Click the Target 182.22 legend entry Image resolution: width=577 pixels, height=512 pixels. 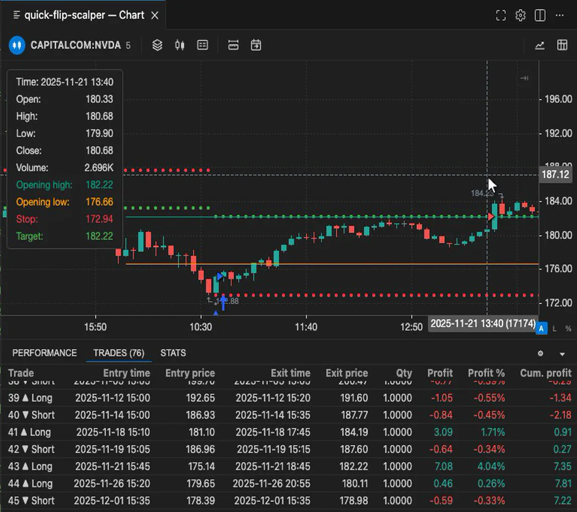(x=64, y=236)
